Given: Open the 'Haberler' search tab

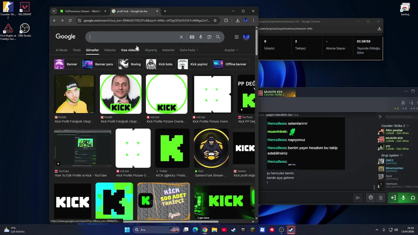Looking at the screenshot, I should 168,50.
